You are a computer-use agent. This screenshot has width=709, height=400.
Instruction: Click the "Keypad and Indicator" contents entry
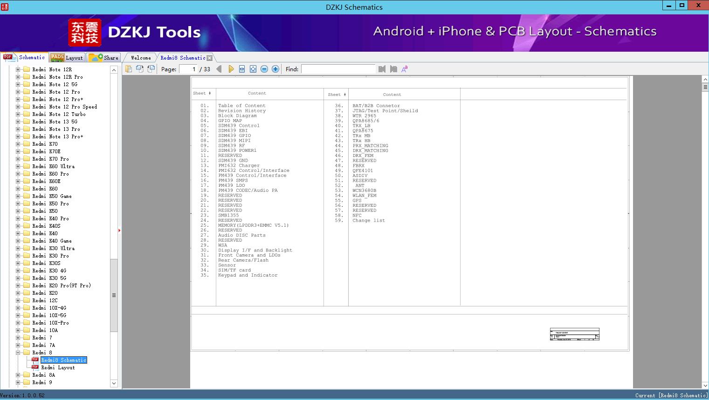pyautogui.click(x=248, y=275)
